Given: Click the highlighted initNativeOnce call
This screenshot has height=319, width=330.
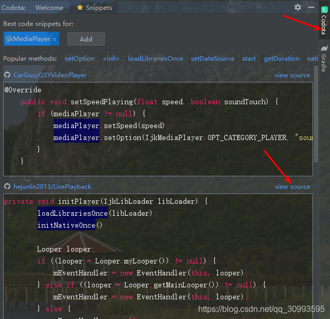Looking at the screenshot, I should pyautogui.click(x=66, y=225).
